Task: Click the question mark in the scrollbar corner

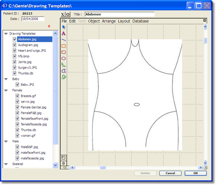Action: point(205,168)
